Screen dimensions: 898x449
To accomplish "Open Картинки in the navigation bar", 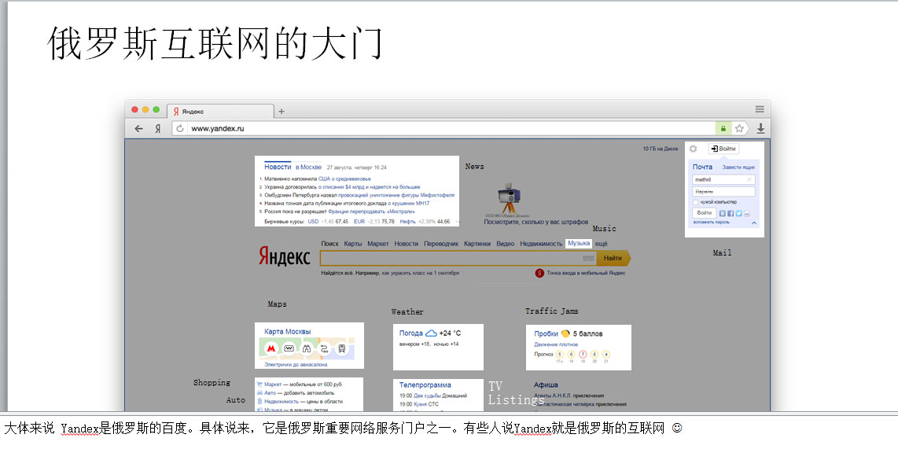I will click(x=477, y=244).
